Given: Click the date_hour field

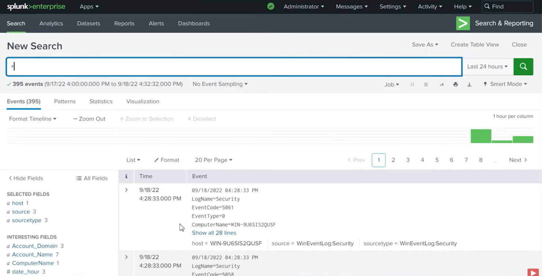Looking at the screenshot, I should [x=26, y=272].
